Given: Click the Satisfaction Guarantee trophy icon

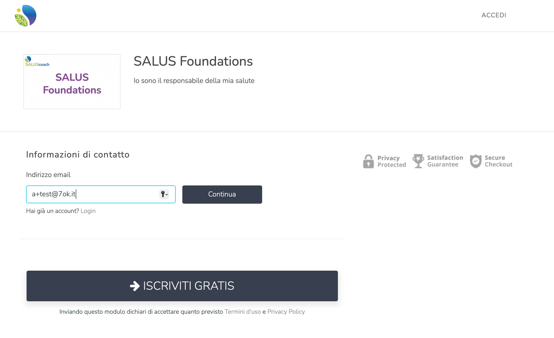Looking at the screenshot, I should 418,161.
